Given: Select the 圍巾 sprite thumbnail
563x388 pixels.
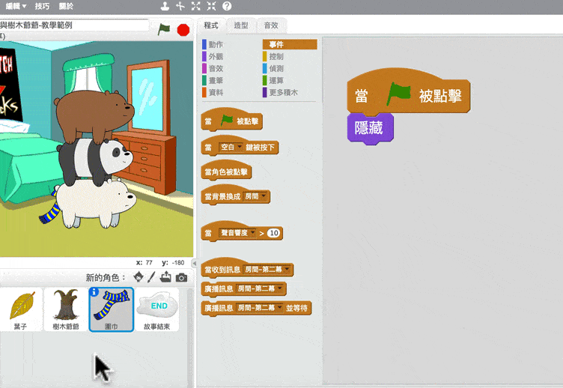Looking at the screenshot, I should point(112,309).
